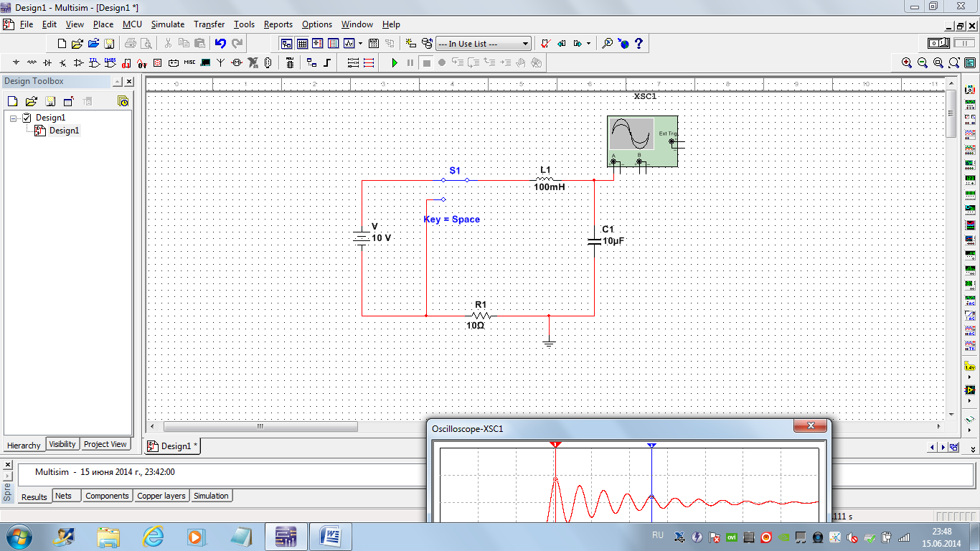The height and width of the screenshot is (551, 980).
Task: Place an Electromechanical motor component
Action: (236, 62)
